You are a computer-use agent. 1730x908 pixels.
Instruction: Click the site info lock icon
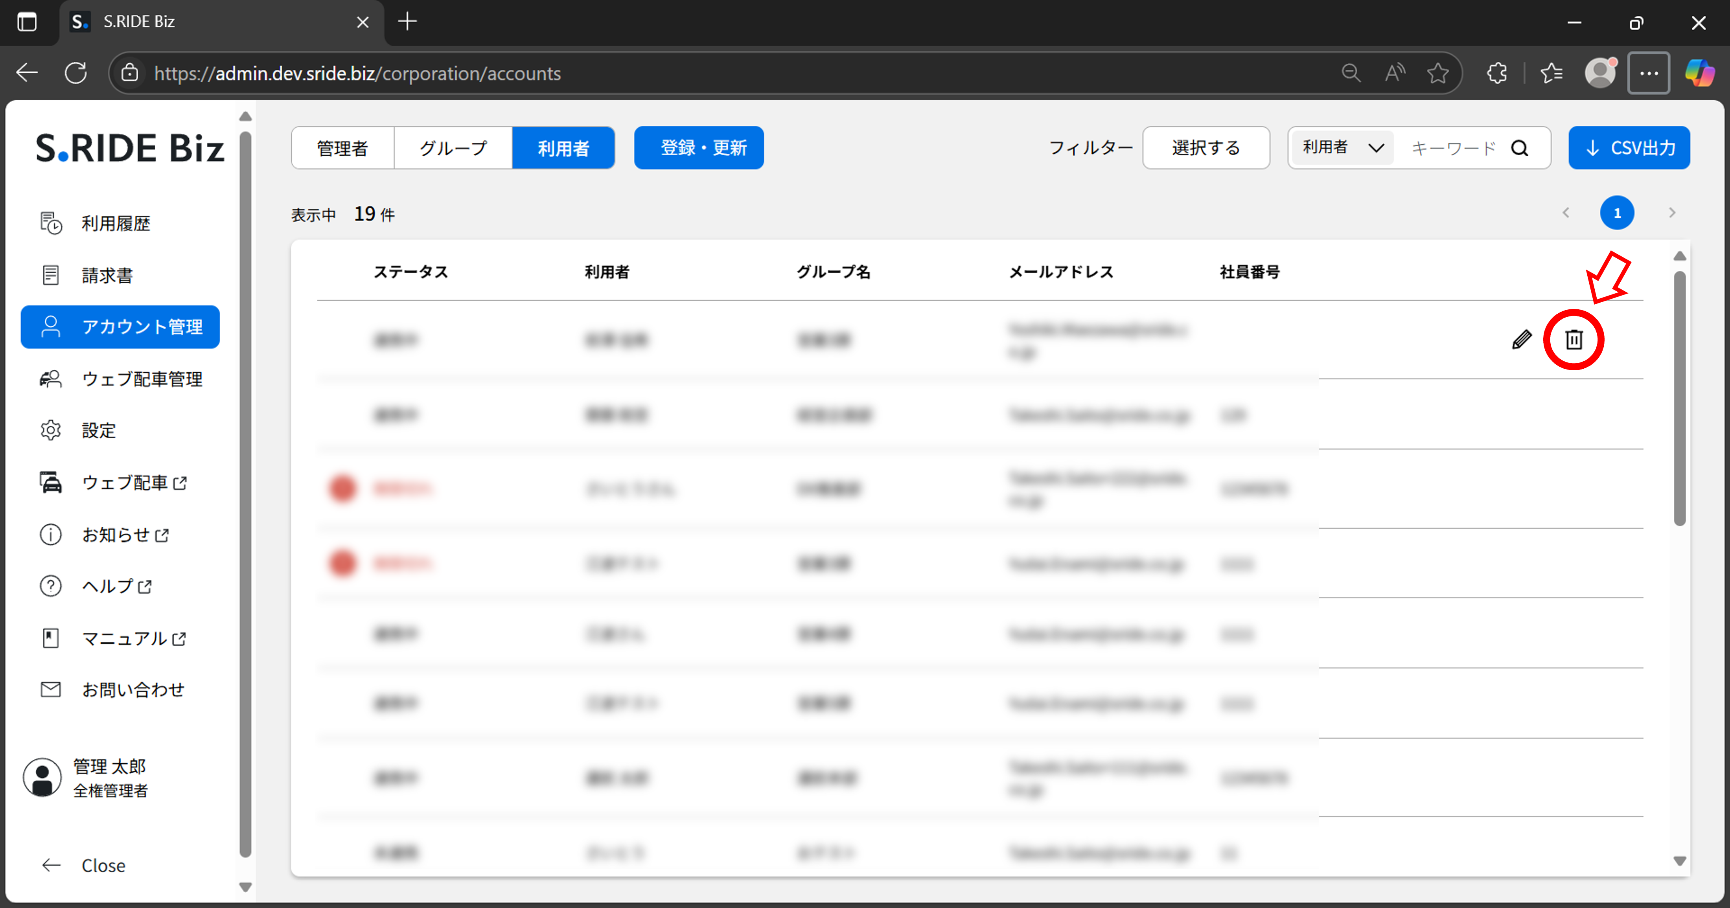[130, 73]
